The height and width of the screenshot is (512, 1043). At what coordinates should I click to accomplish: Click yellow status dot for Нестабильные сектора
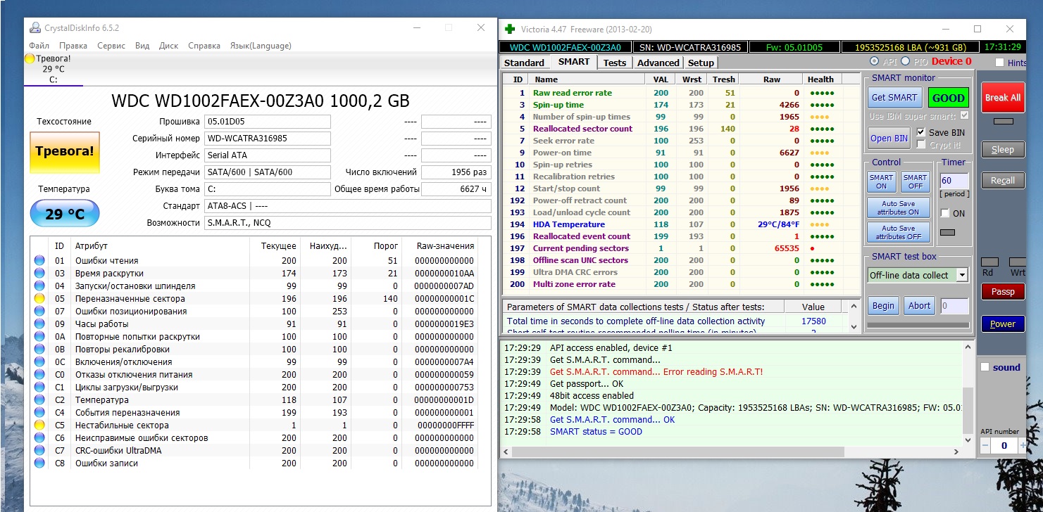(39, 425)
